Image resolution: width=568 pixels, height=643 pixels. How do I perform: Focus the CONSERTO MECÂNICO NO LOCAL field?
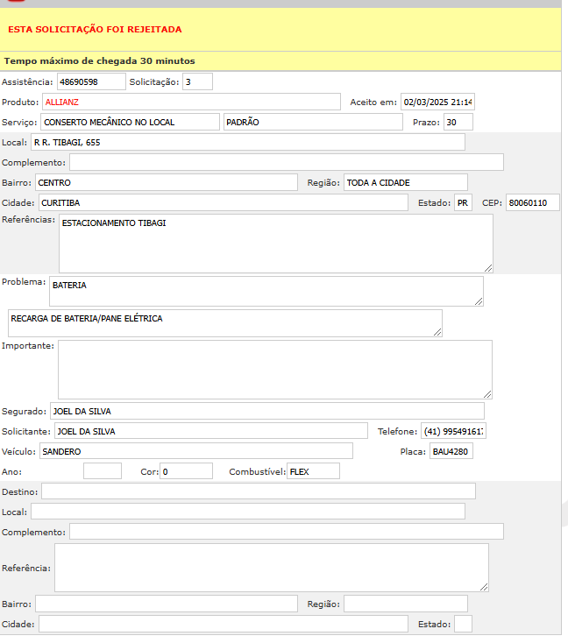[130, 122]
